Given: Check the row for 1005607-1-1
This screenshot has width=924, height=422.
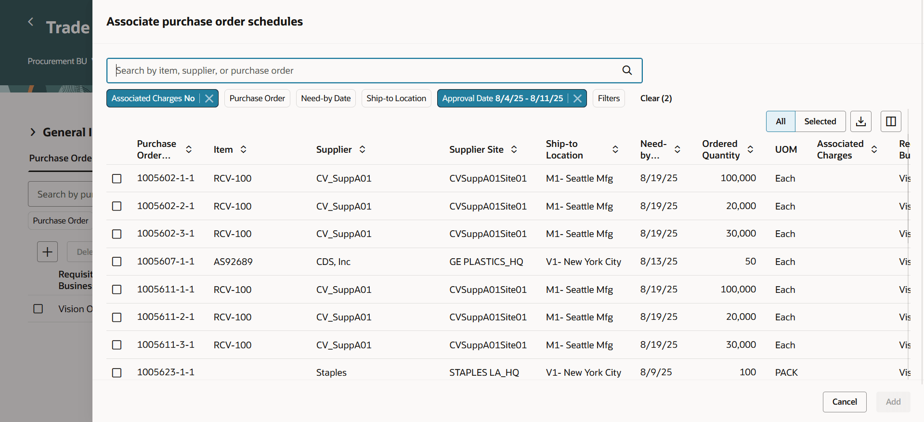Looking at the screenshot, I should point(117,262).
